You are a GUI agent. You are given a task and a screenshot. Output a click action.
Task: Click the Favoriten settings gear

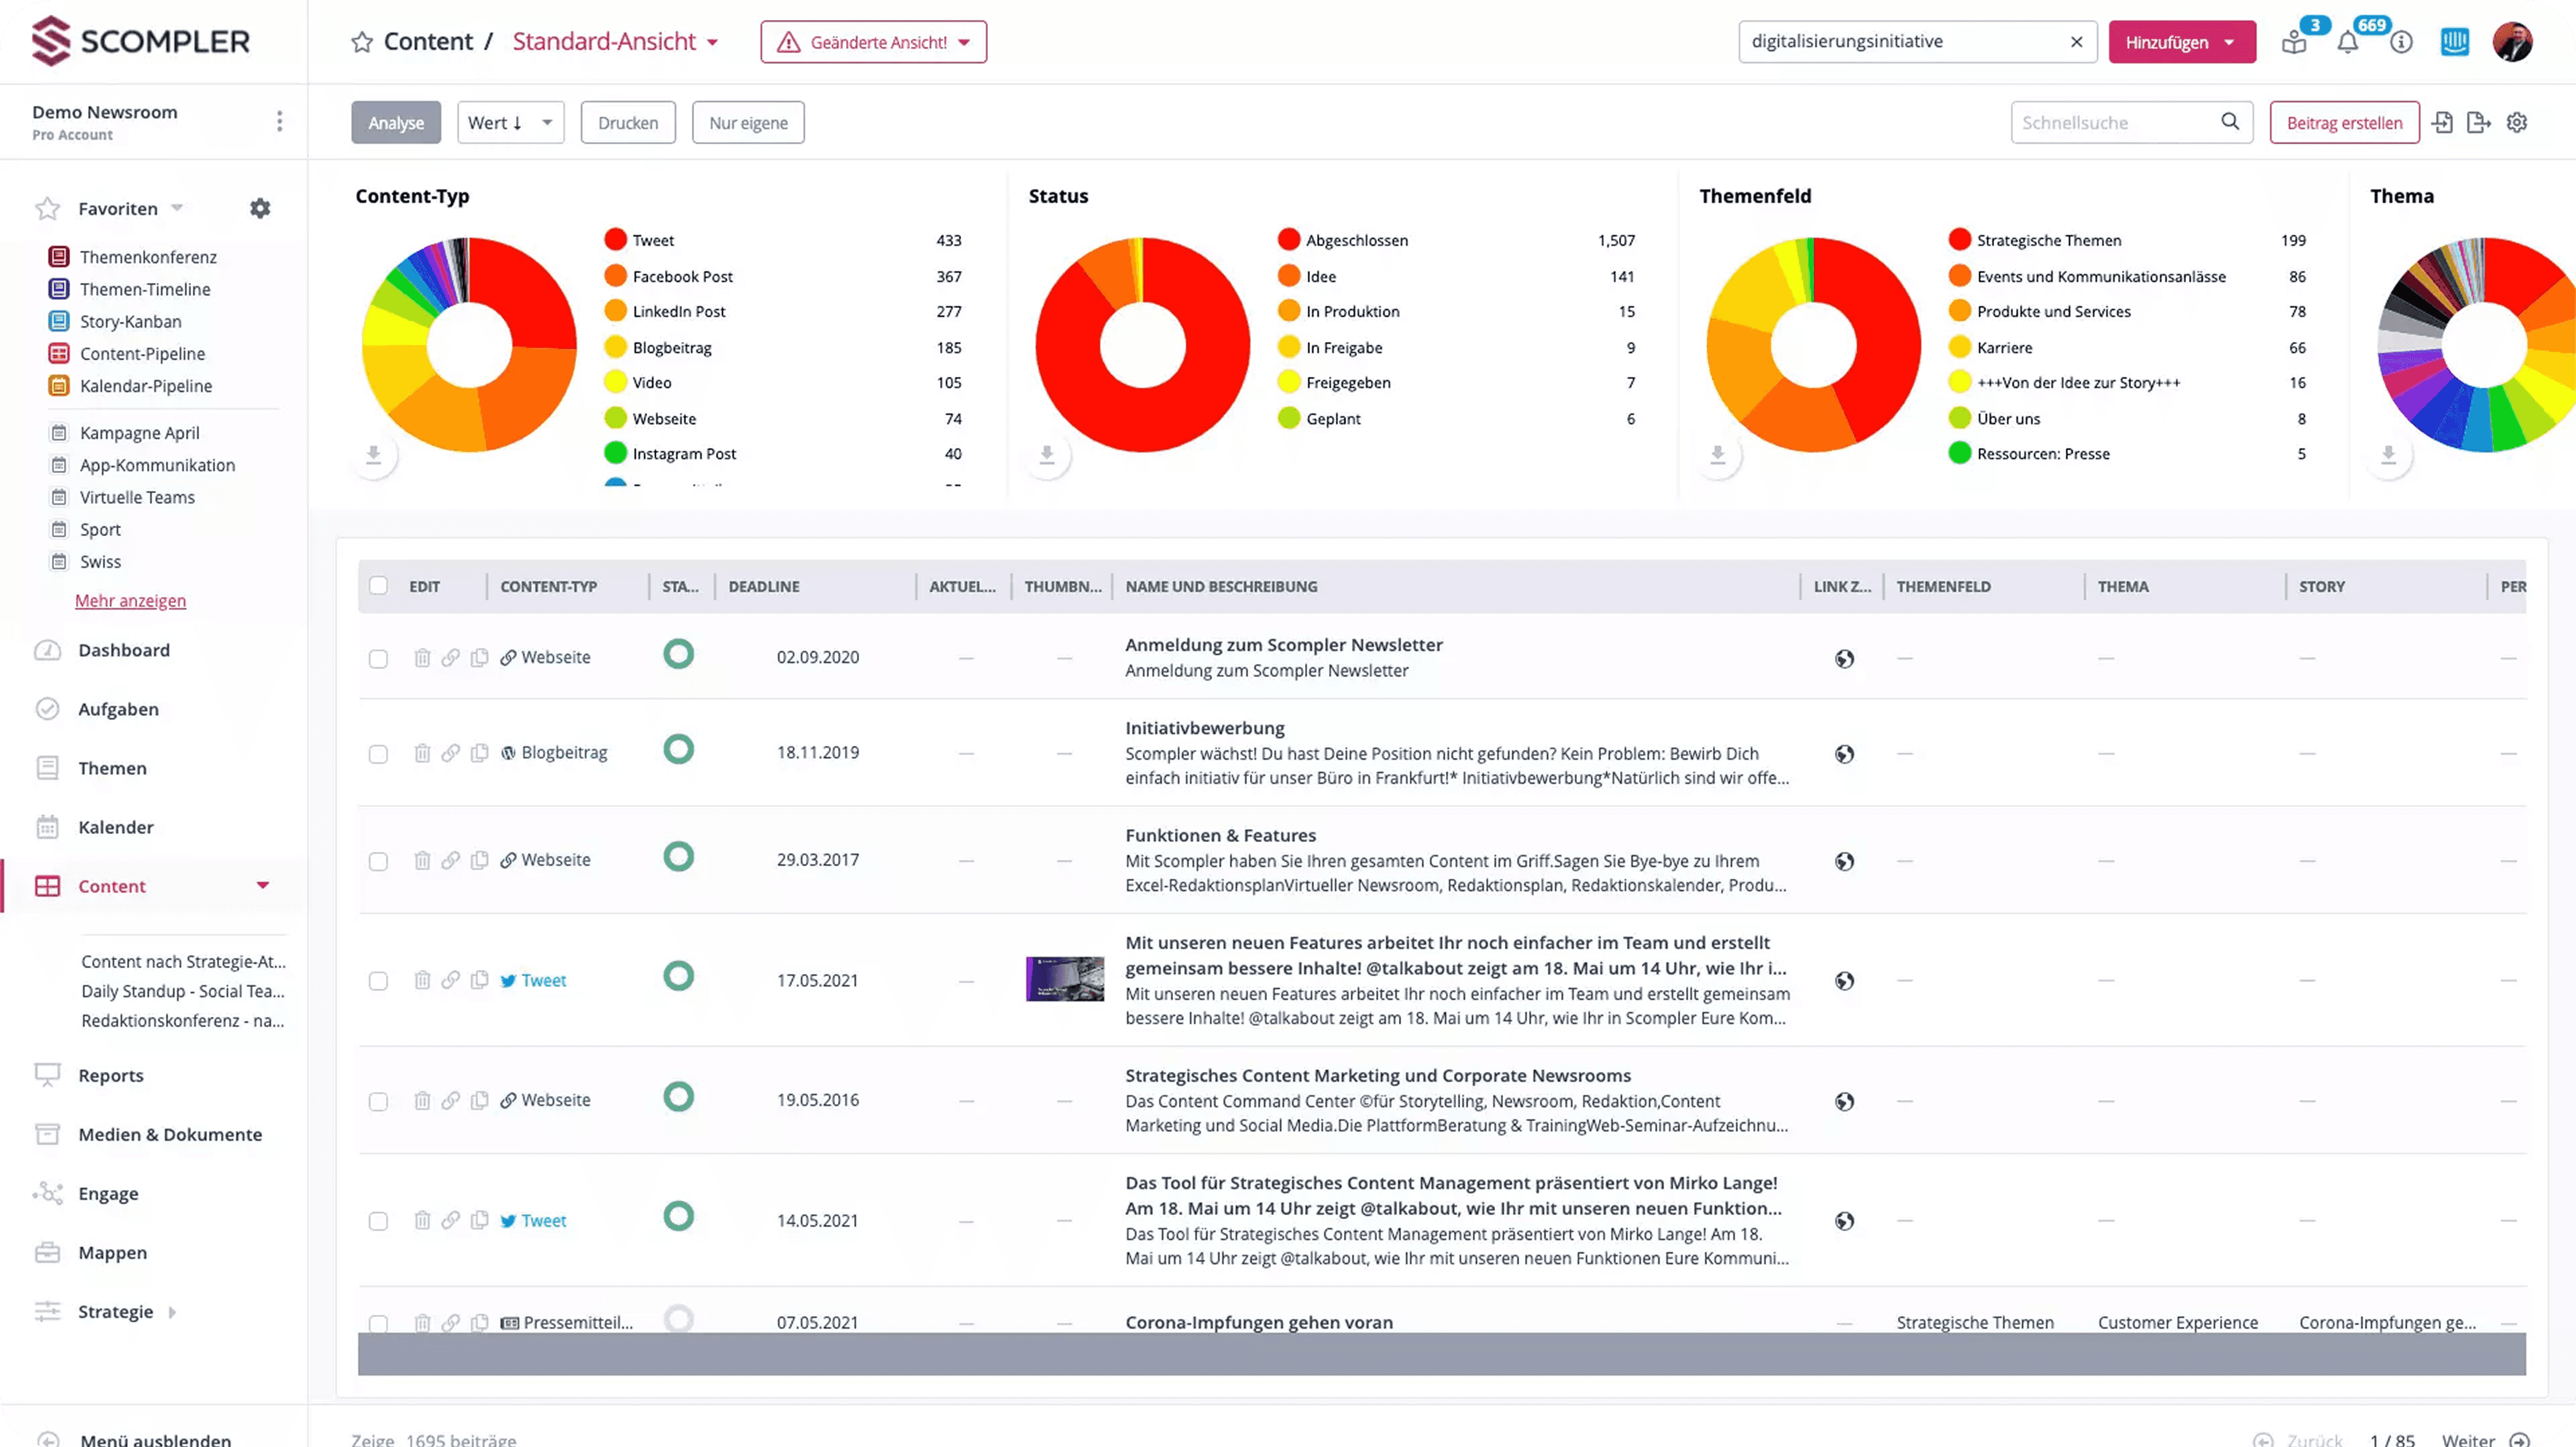click(260, 208)
